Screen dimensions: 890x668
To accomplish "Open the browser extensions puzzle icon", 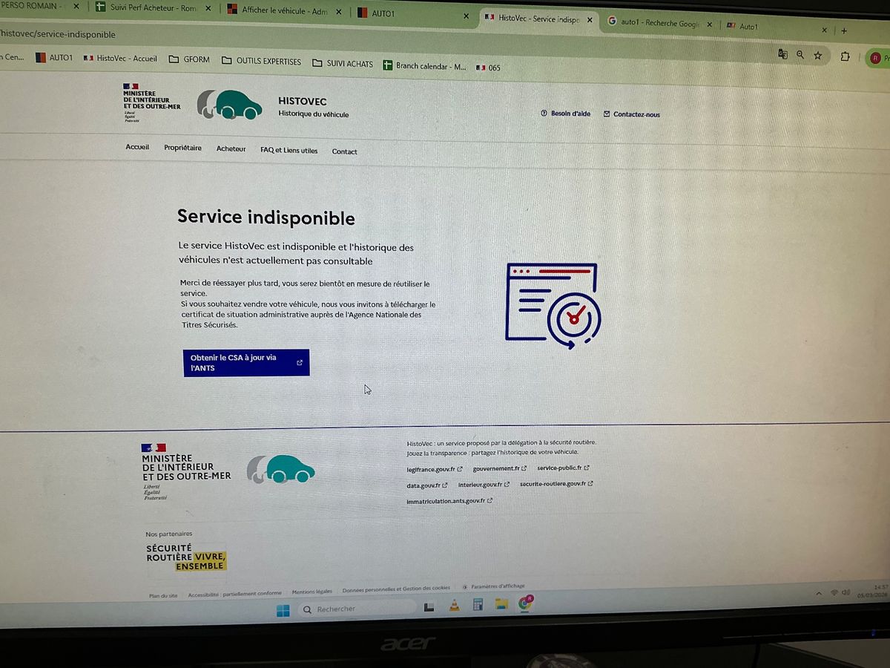I will (x=845, y=56).
